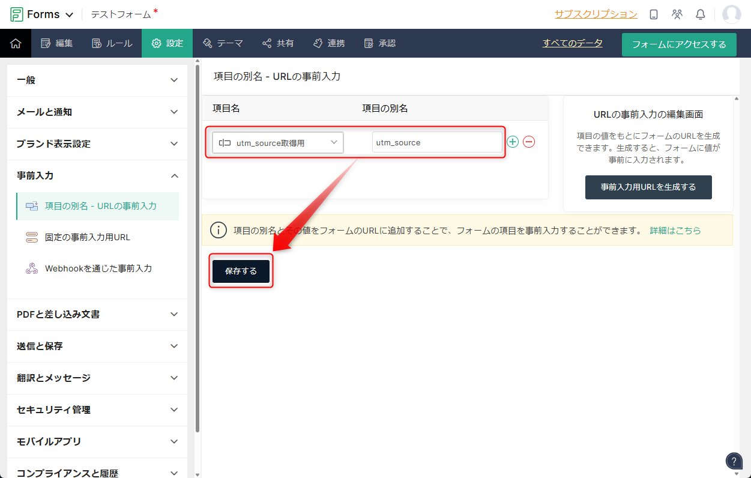Click the home icon in navigation bar
Screen dimensions: 751x478
coord(16,43)
